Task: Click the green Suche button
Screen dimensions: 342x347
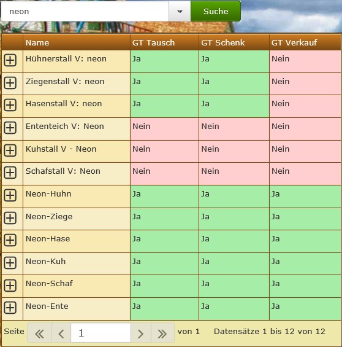Action: pyautogui.click(x=216, y=11)
